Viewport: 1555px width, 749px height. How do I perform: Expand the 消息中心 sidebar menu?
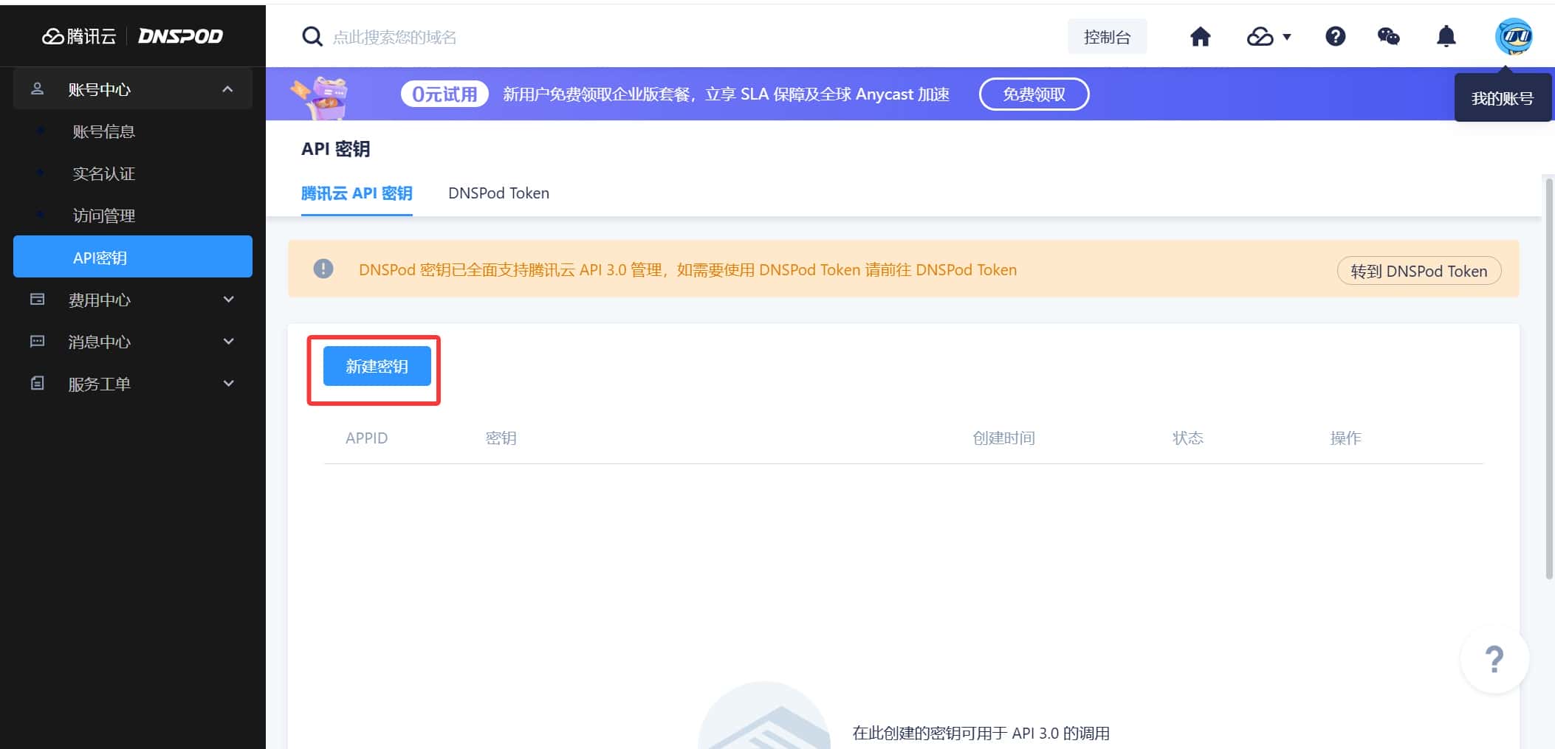click(x=133, y=342)
